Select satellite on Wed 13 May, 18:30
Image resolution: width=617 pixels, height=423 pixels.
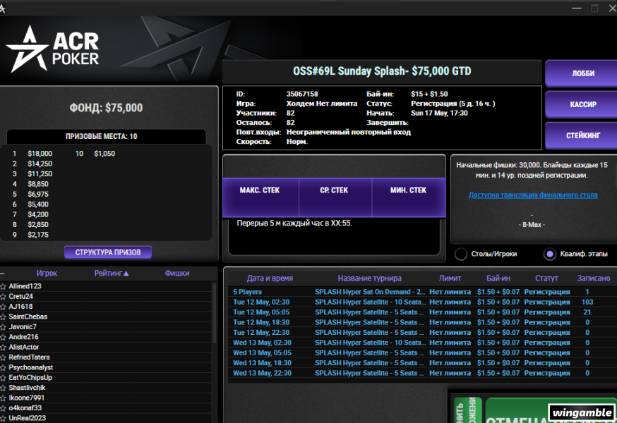point(421,363)
